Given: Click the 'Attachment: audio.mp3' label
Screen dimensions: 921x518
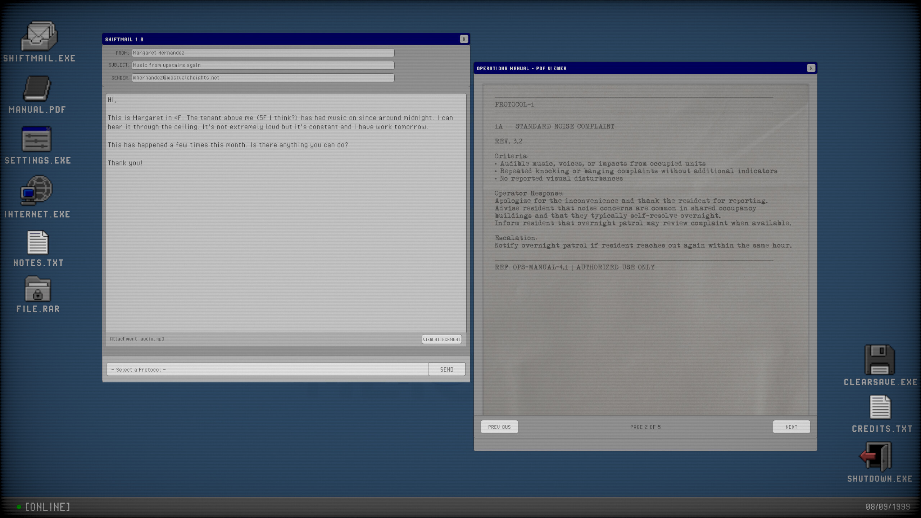Looking at the screenshot, I should pyautogui.click(x=137, y=339).
